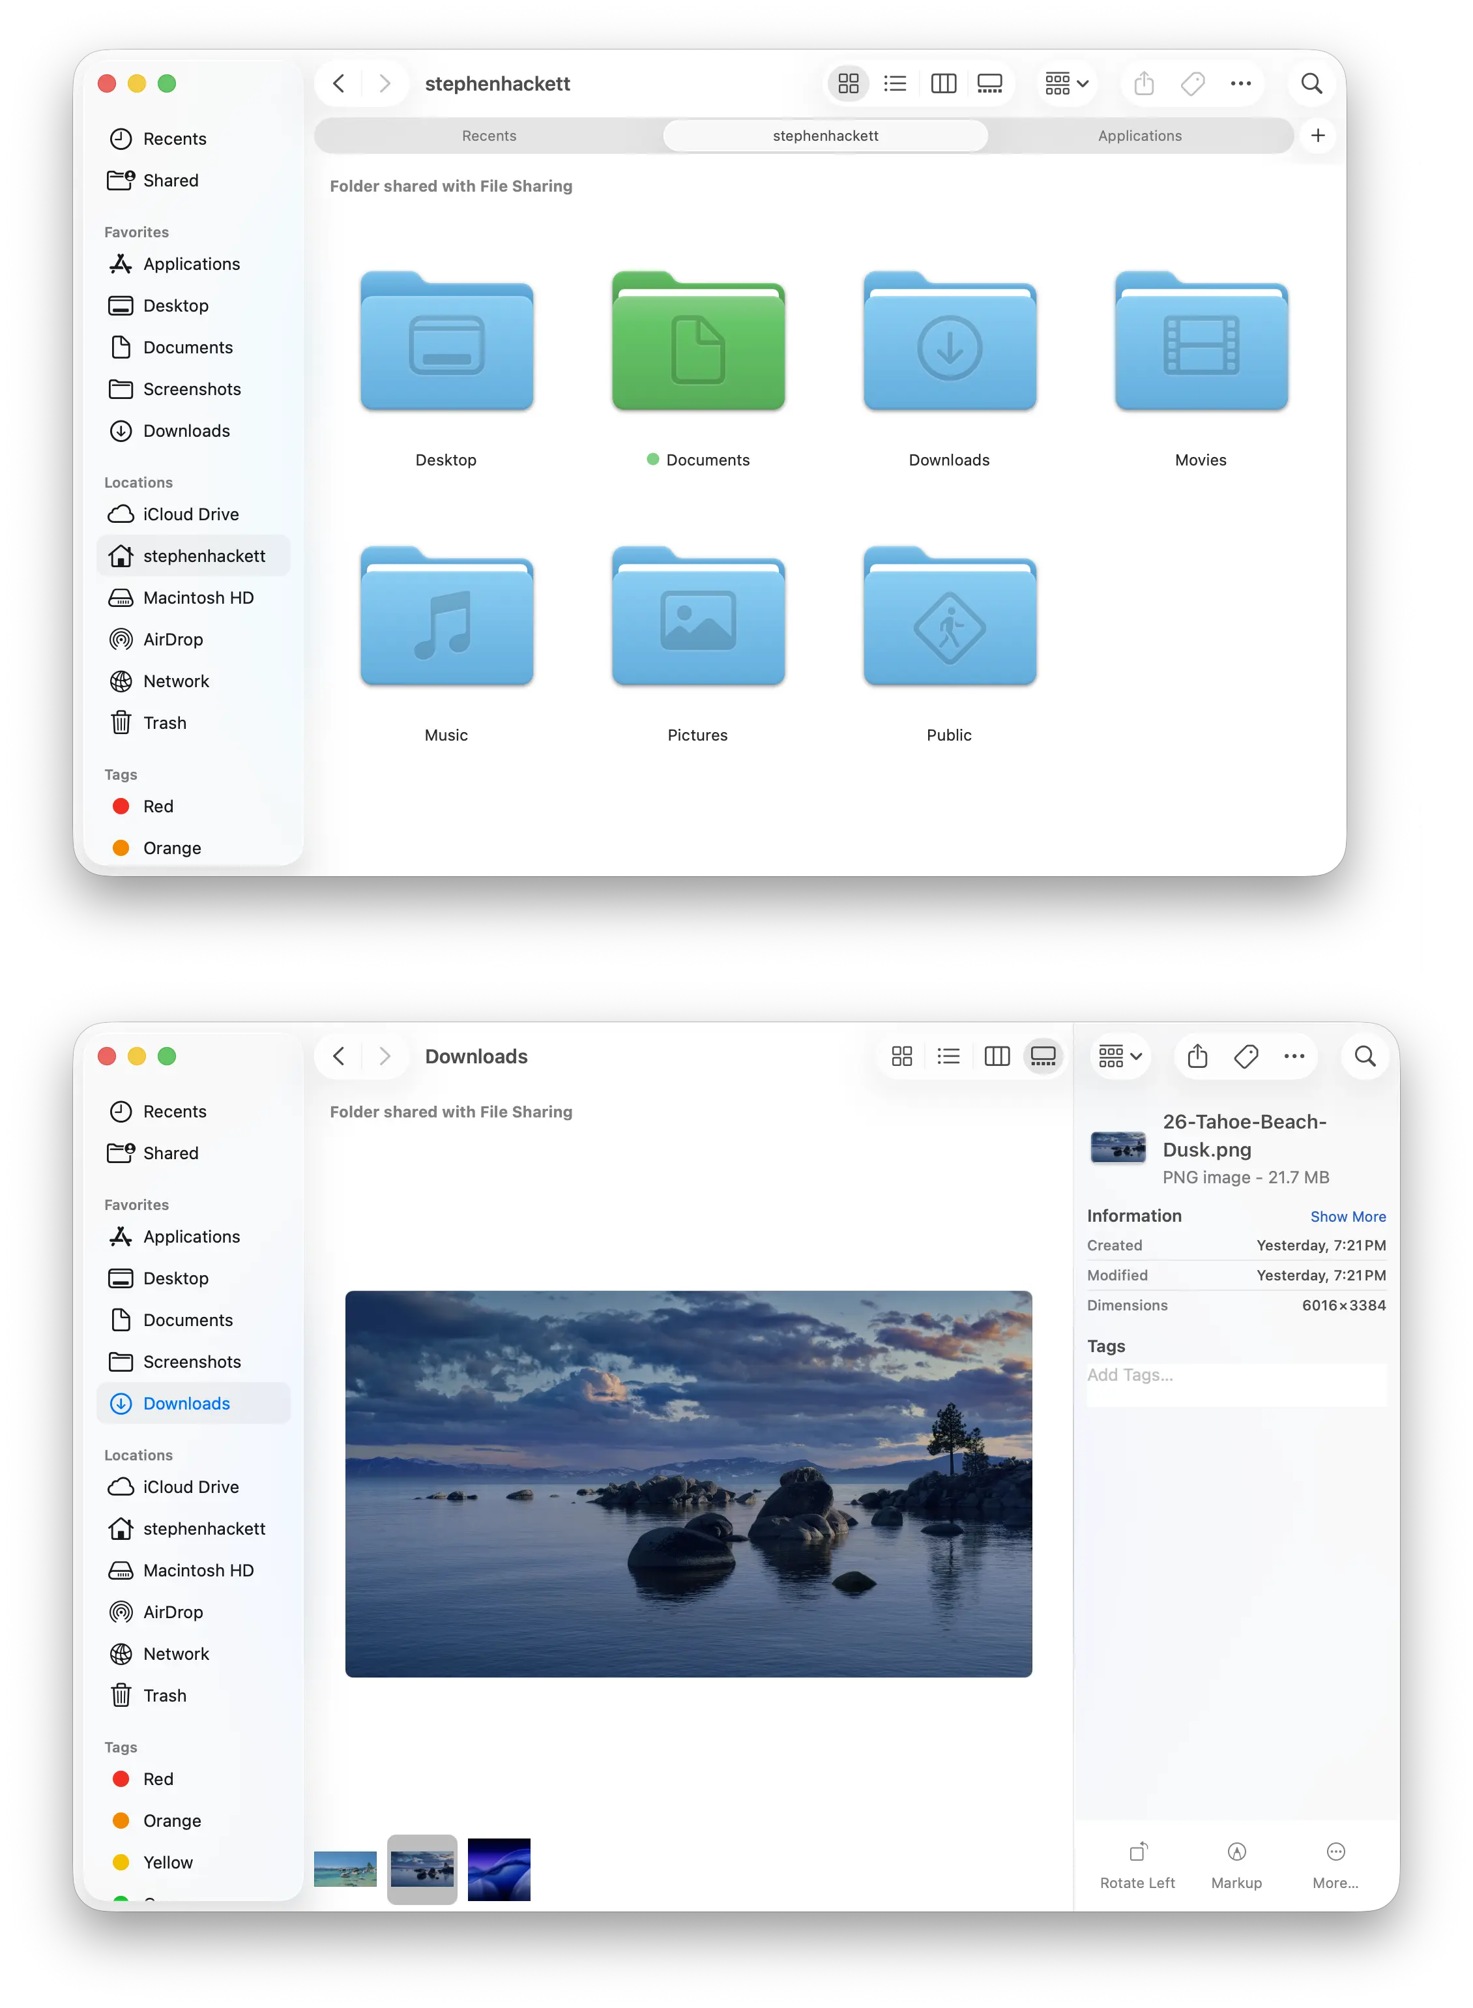The image size is (1473, 2008).
Task: Switch top window to list view
Action: click(896, 84)
